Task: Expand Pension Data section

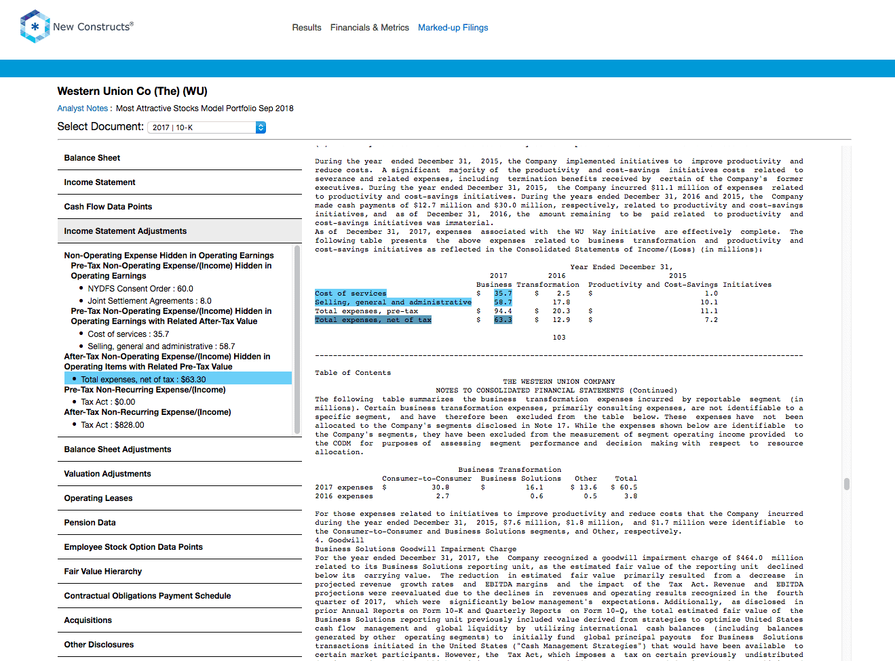Action: click(180, 523)
